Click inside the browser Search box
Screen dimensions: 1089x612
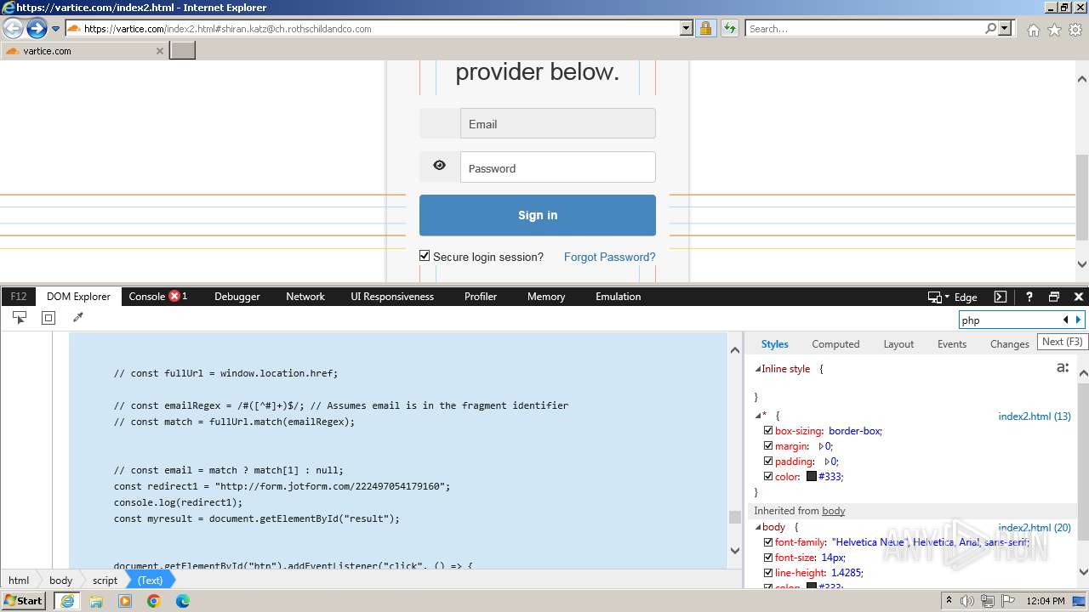tap(864, 29)
